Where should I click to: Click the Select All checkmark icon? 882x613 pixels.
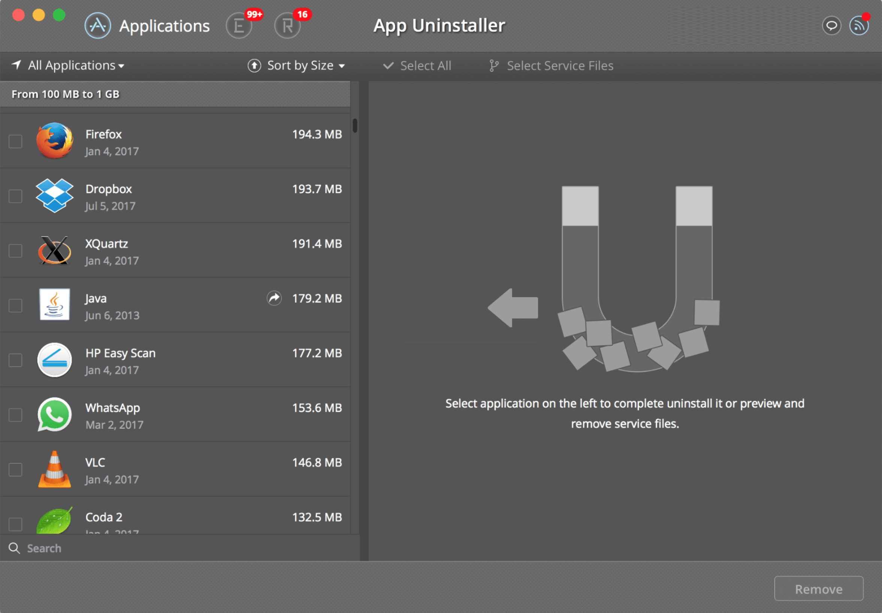pos(388,66)
